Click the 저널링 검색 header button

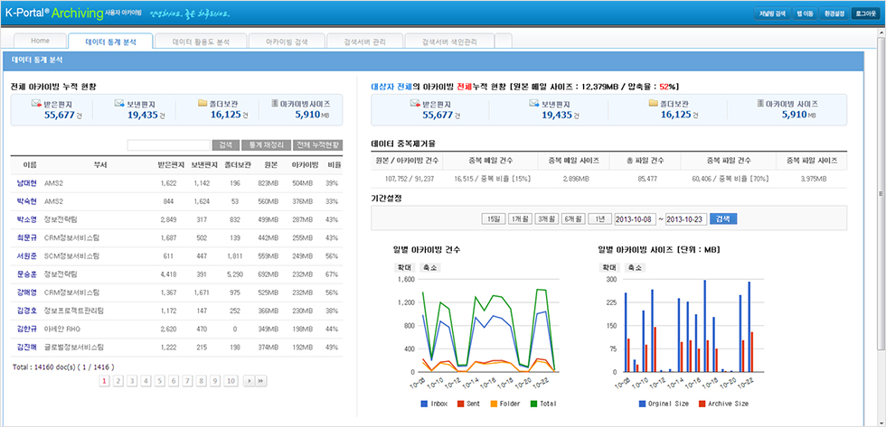[772, 14]
